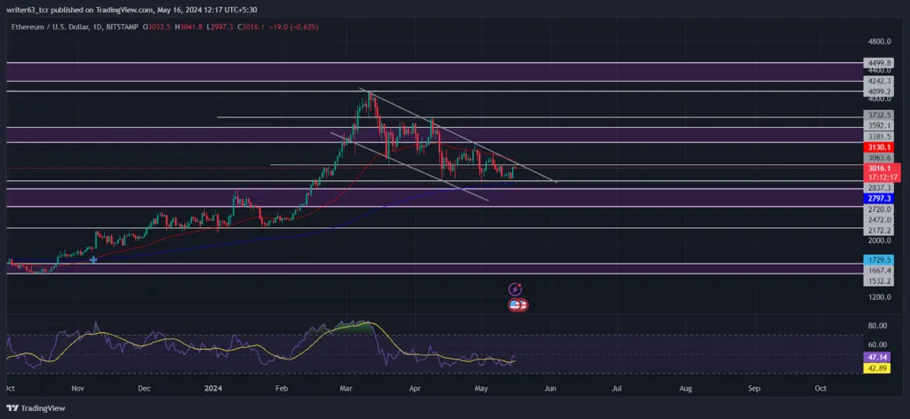This screenshot has height=419, width=910.
Task: Click the Sep label on time axis
Action: 754,389
